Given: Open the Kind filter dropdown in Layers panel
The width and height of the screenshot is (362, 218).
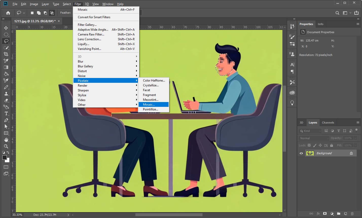Looking at the screenshot, I should tap(310, 131).
